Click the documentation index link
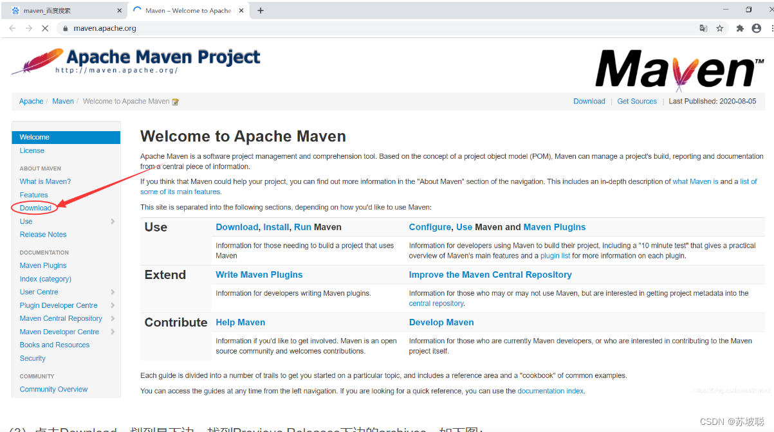 click(x=551, y=391)
